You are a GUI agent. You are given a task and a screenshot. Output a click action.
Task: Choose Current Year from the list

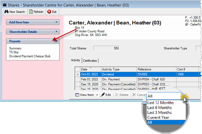tap(158, 118)
